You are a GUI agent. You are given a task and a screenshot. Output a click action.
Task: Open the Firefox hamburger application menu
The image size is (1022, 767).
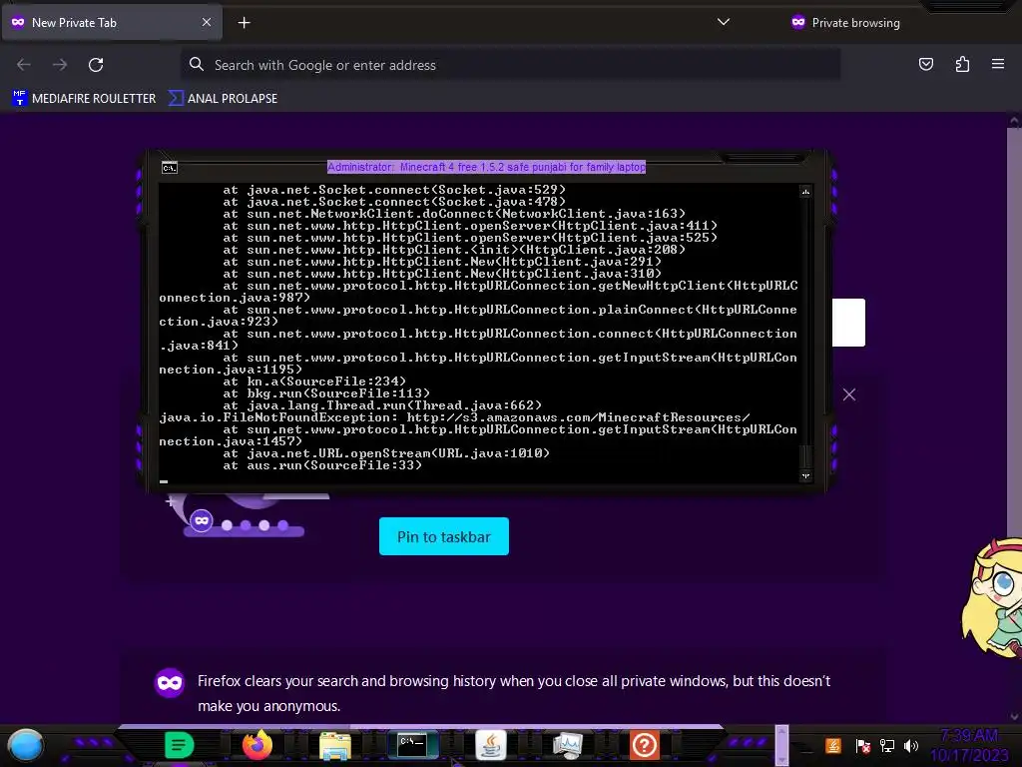(x=998, y=64)
